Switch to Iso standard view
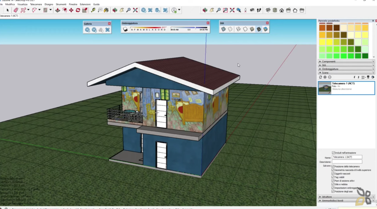Viewport: 377px width, 209px height. coord(268,10)
